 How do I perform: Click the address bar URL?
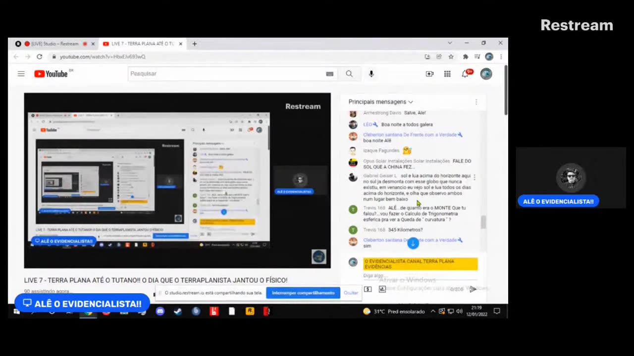pos(103,56)
